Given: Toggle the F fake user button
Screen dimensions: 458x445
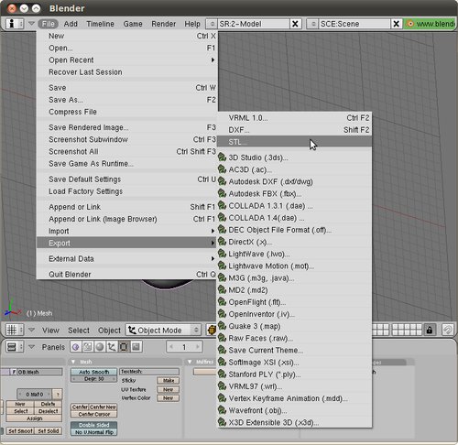Looking at the screenshot, I should pos(14,372).
